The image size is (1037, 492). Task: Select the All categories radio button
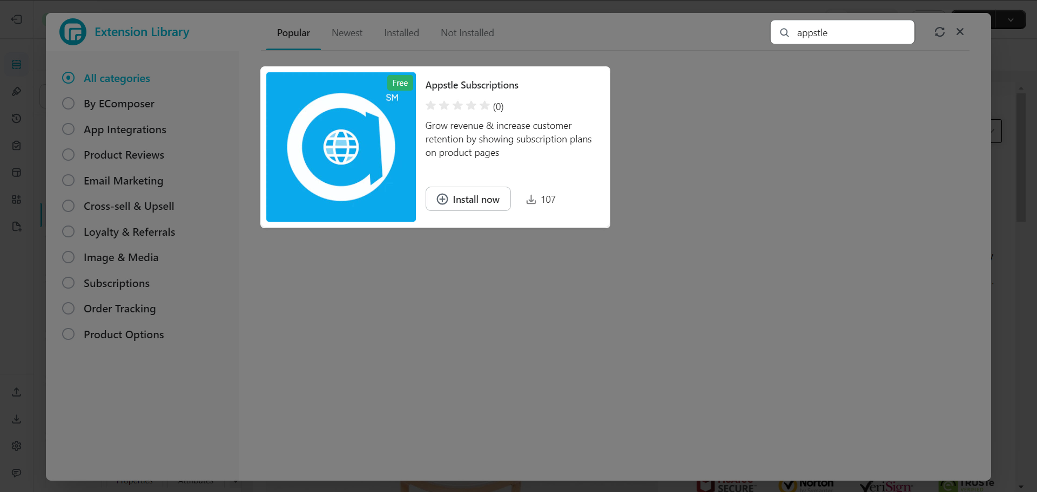(68, 78)
